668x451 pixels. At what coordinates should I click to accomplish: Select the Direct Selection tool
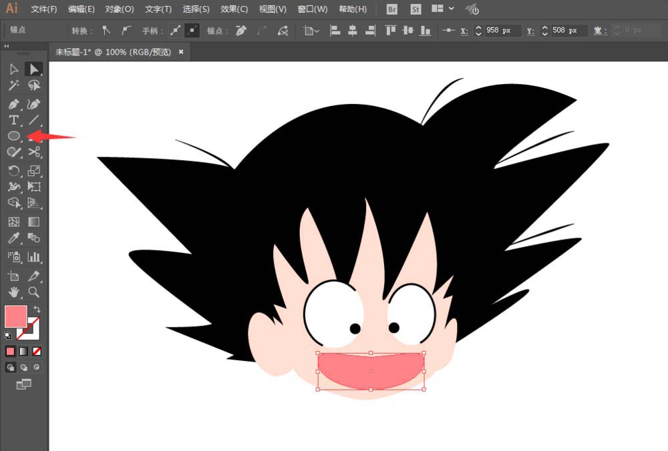(33, 69)
